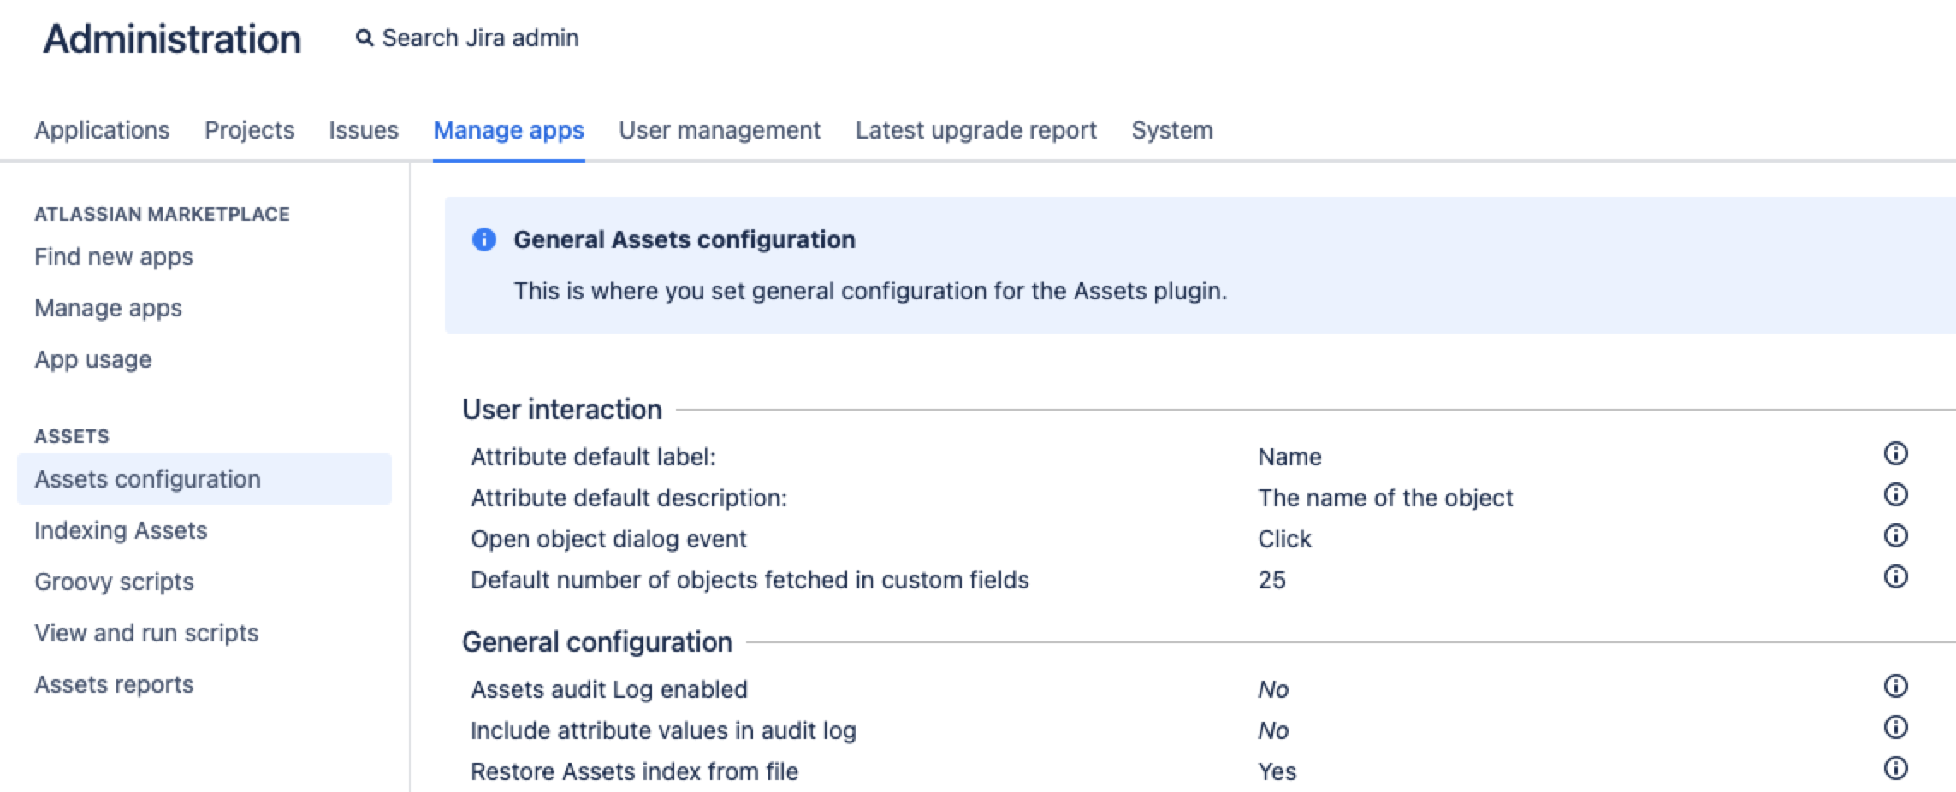Open Manage apps sidebar link
The width and height of the screenshot is (1956, 792).
(x=108, y=308)
